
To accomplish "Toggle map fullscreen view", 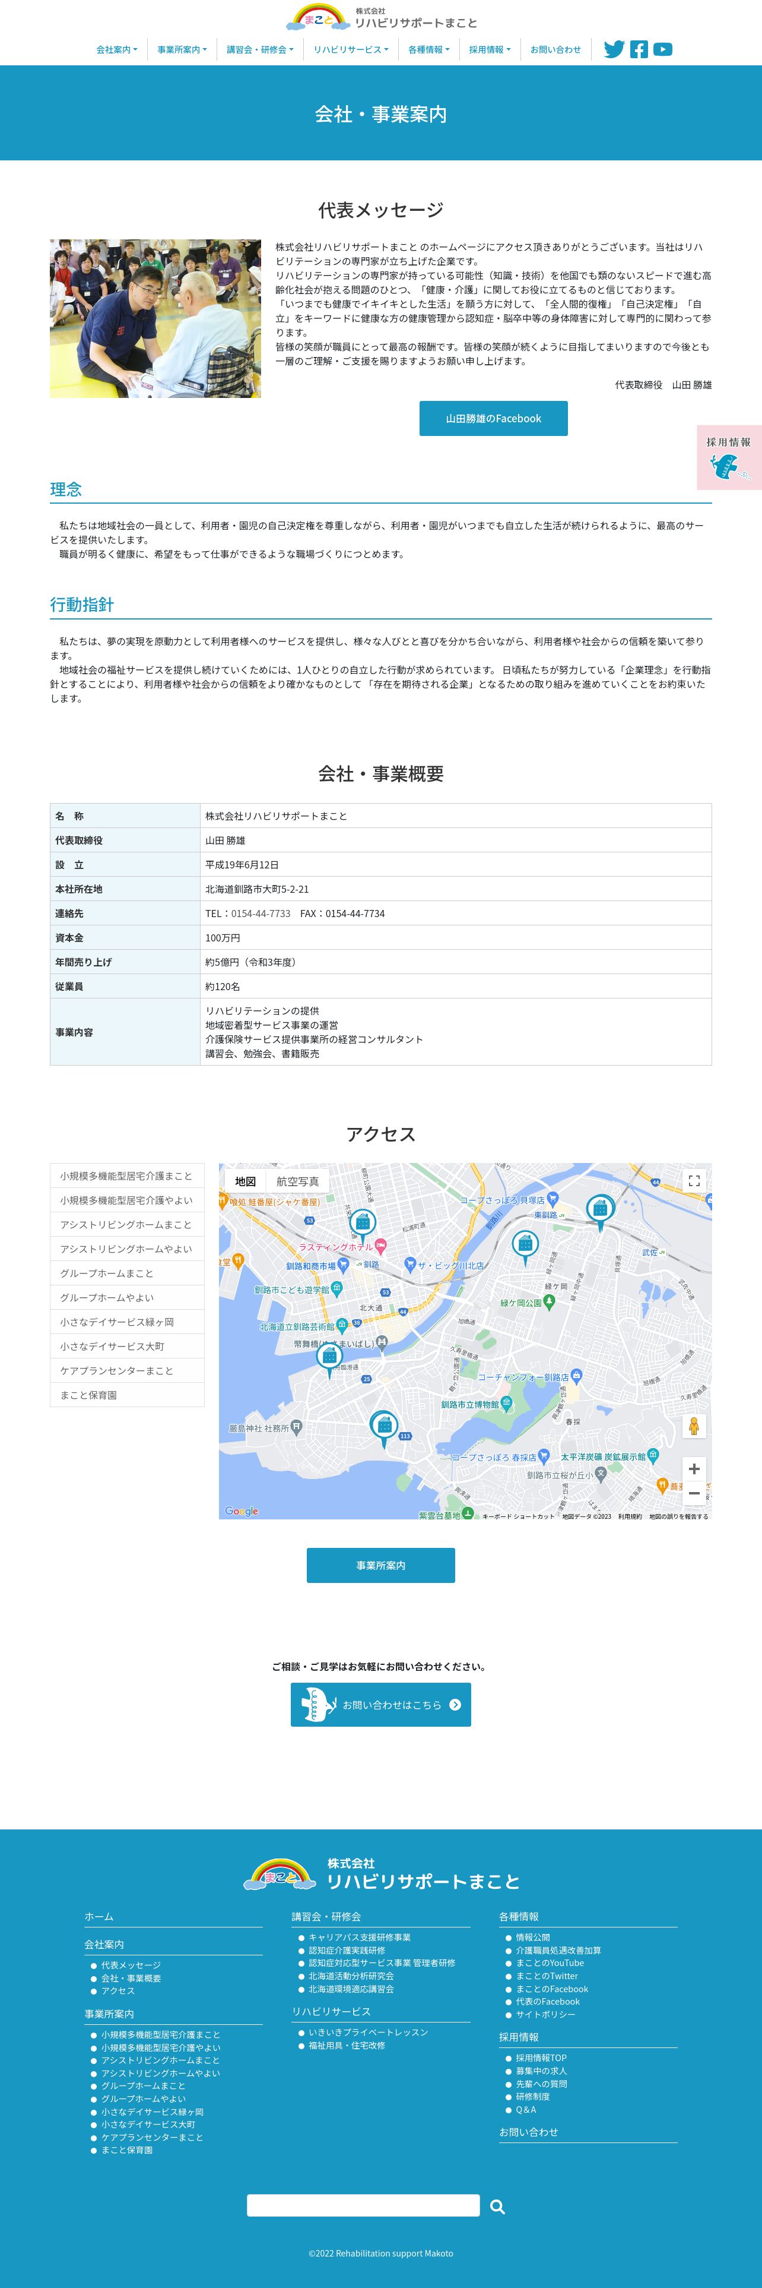I will [694, 1181].
